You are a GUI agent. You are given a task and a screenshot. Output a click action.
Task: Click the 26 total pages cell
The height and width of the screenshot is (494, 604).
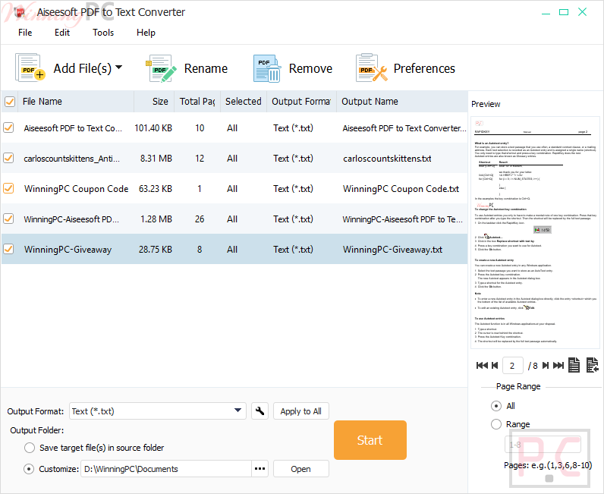pos(200,219)
